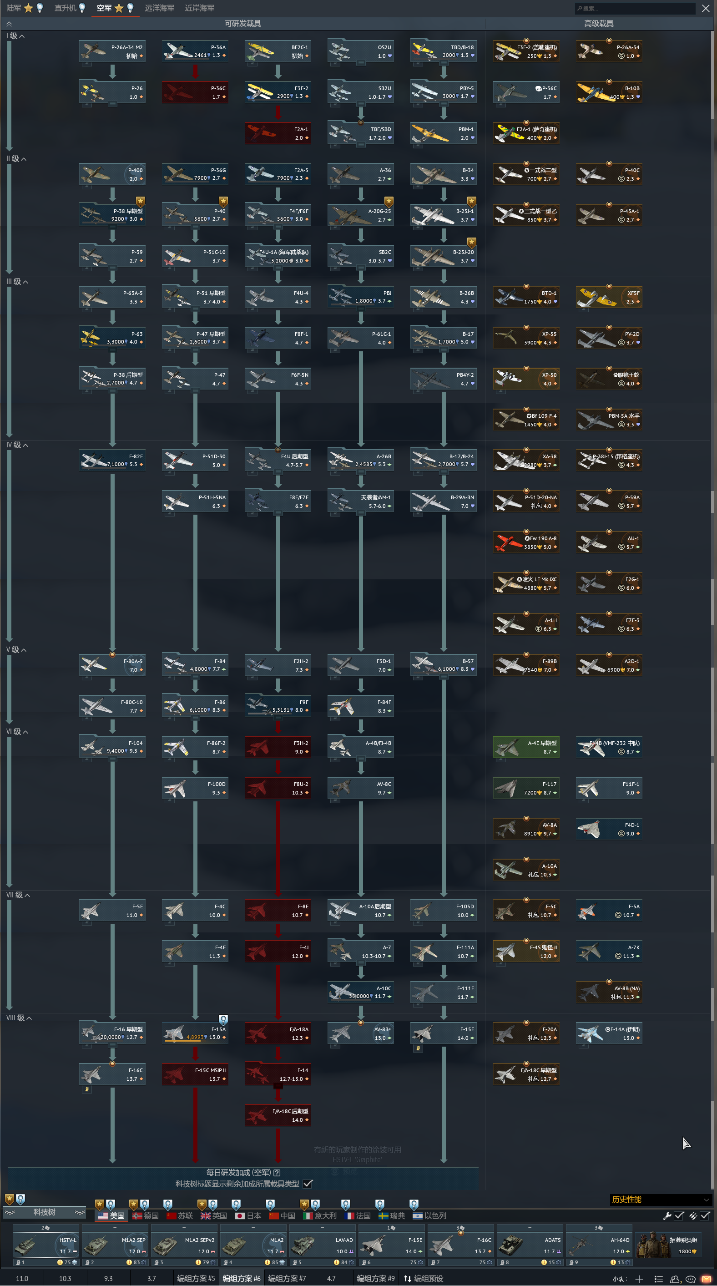Select the F-104 jet card
This screenshot has height=1286, width=717.
112,746
